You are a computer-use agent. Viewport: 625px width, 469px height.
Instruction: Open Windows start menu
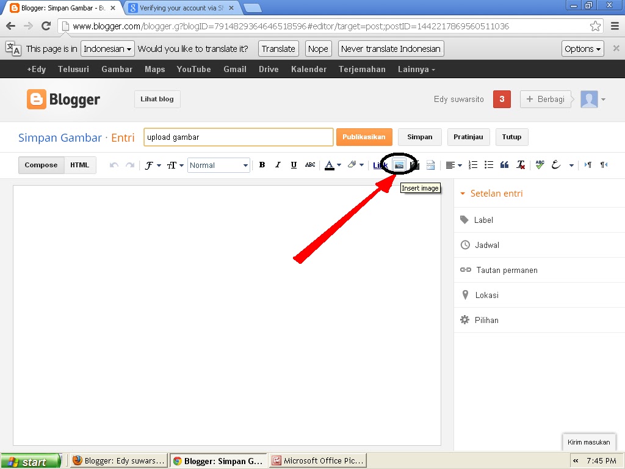tap(31, 462)
